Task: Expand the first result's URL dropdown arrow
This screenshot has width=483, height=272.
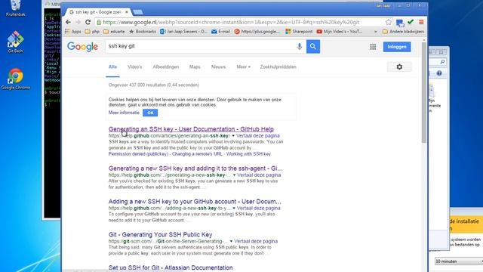Action: (233, 136)
